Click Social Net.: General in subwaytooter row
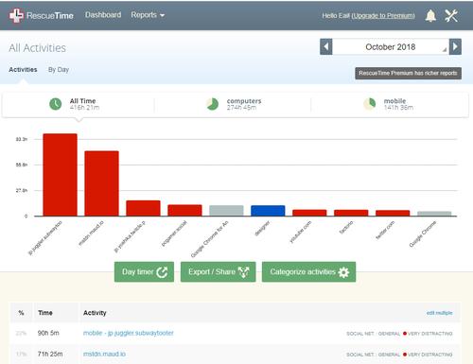 [x=374, y=334]
